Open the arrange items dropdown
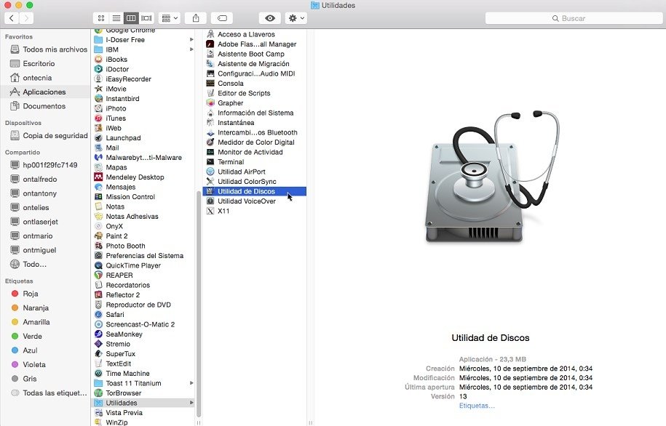This screenshot has width=666, height=426. (x=170, y=18)
